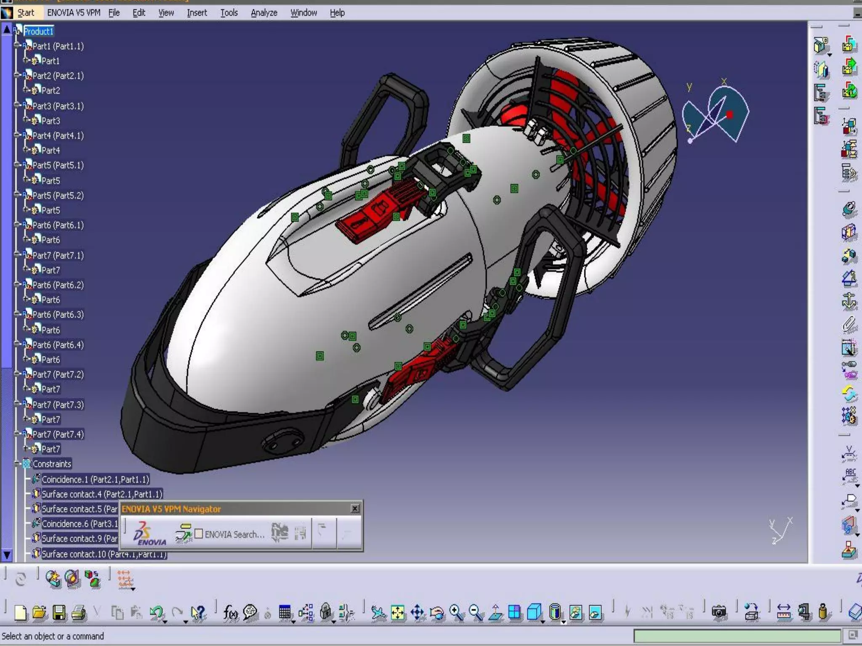This screenshot has height=646, width=862.
Task: Select the Pan view tool
Action: tap(417, 613)
